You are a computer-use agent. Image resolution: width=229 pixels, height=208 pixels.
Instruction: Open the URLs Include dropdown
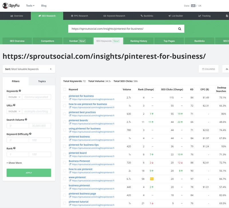[14, 111]
